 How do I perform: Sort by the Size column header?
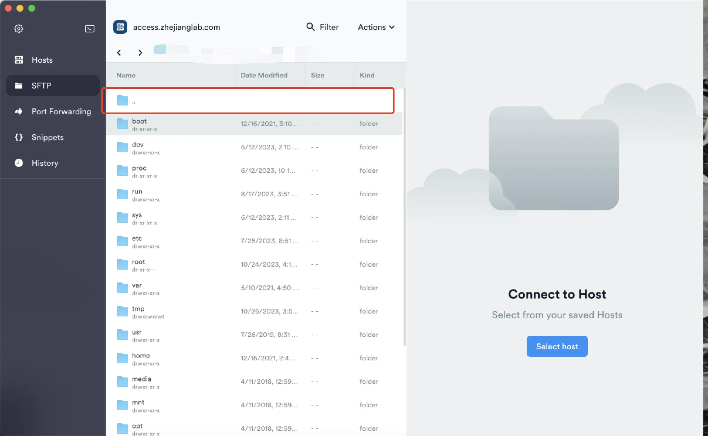(x=318, y=75)
